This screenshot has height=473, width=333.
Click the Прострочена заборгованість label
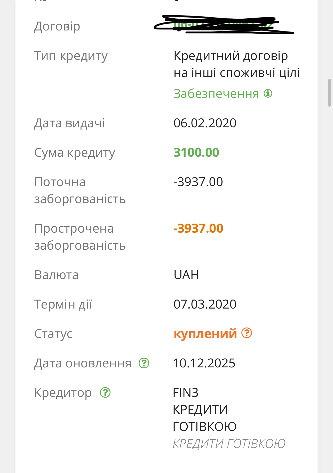(x=80, y=237)
